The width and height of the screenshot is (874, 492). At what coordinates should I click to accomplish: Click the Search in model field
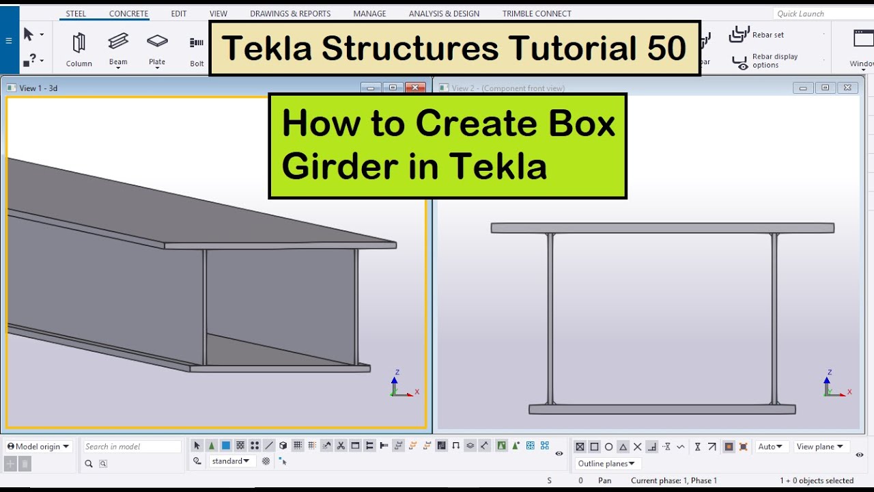[x=132, y=446]
